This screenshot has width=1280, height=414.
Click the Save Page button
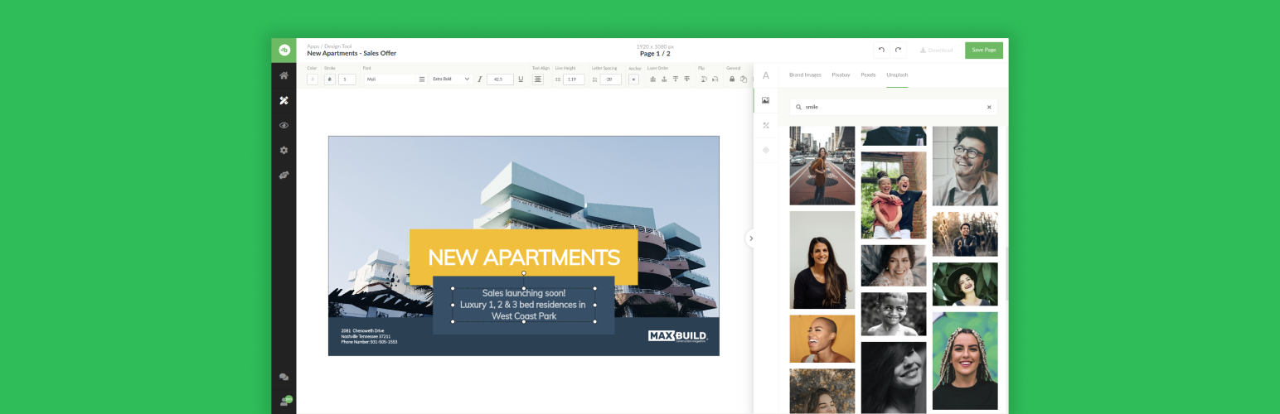click(x=983, y=51)
